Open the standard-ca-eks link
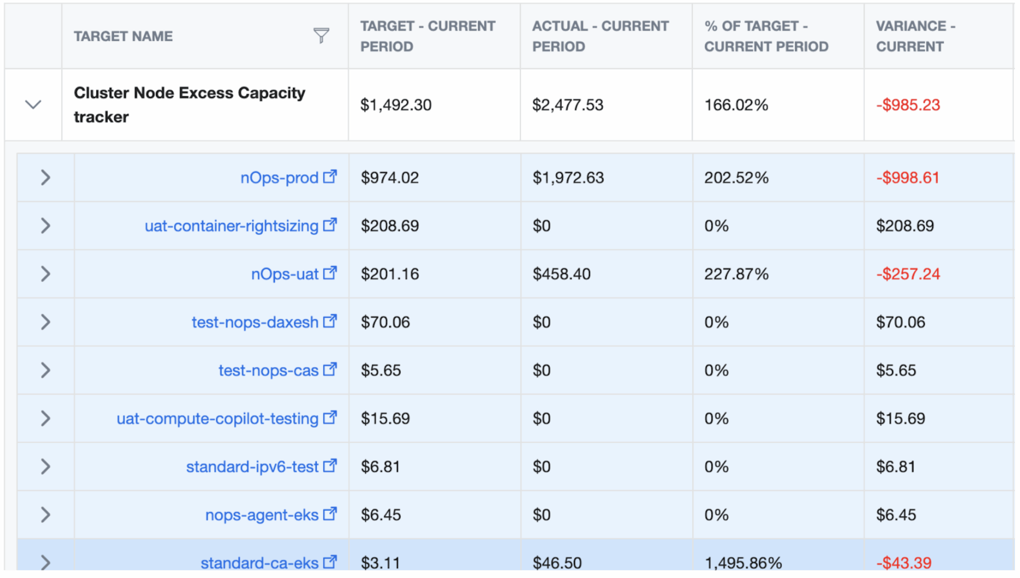 (259, 563)
